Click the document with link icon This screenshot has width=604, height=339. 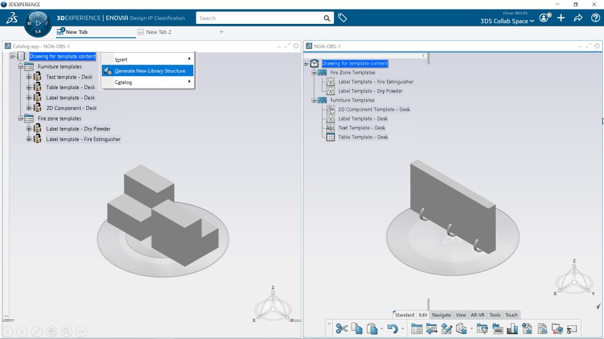pyautogui.click(x=542, y=328)
